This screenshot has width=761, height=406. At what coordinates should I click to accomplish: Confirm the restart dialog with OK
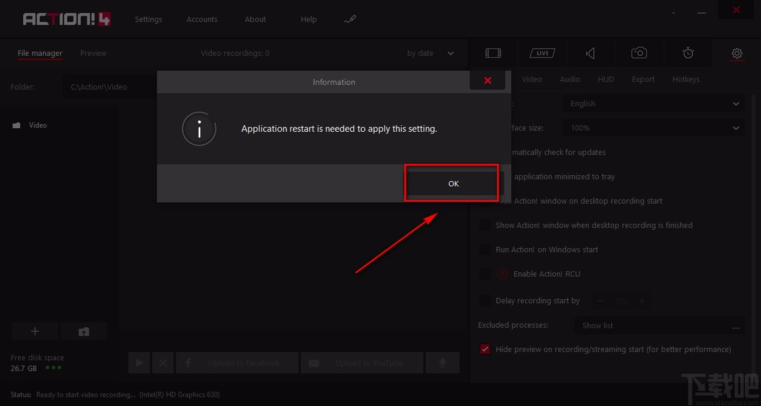coord(454,183)
